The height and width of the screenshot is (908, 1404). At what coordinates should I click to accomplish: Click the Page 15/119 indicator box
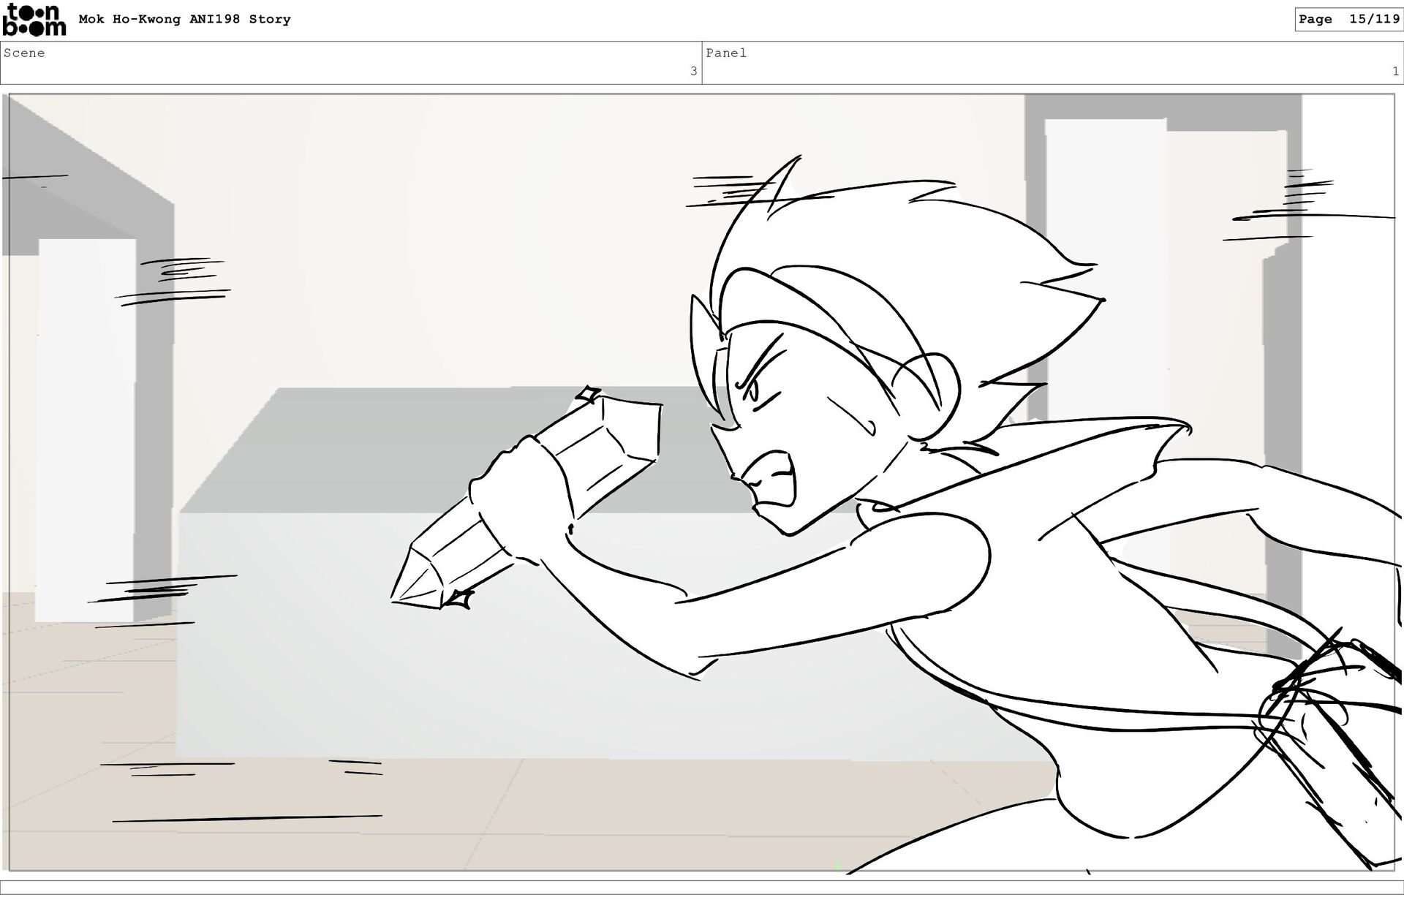coord(1348,19)
